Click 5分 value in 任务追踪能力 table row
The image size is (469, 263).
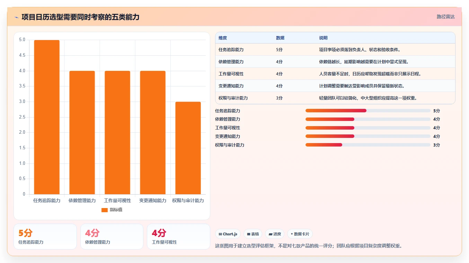279,50
